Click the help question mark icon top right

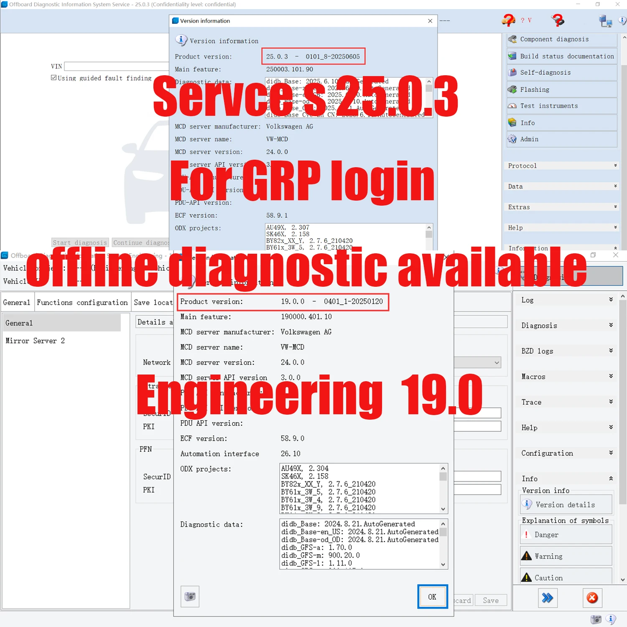tap(558, 20)
